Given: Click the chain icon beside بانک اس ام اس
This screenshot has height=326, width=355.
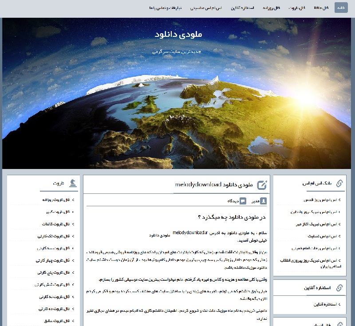Looking at the screenshot, I should tap(339, 183).
